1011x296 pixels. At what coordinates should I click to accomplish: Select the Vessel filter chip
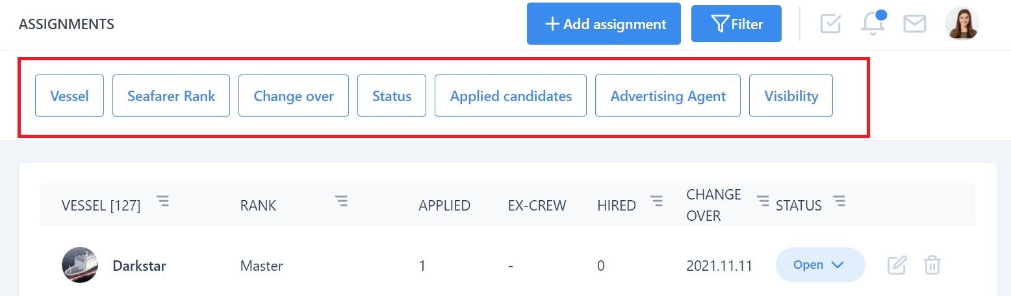coord(70,96)
